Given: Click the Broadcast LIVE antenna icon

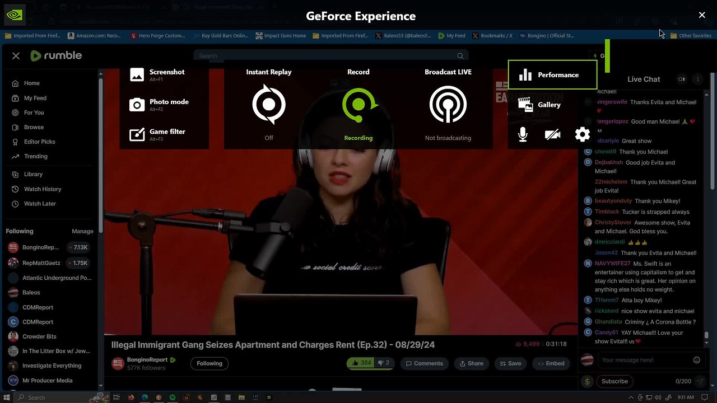Looking at the screenshot, I should (448, 104).
